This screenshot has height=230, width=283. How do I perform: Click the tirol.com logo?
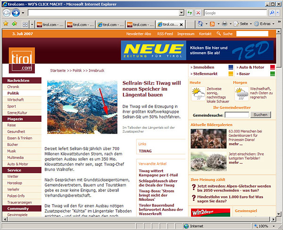[22, 60]
